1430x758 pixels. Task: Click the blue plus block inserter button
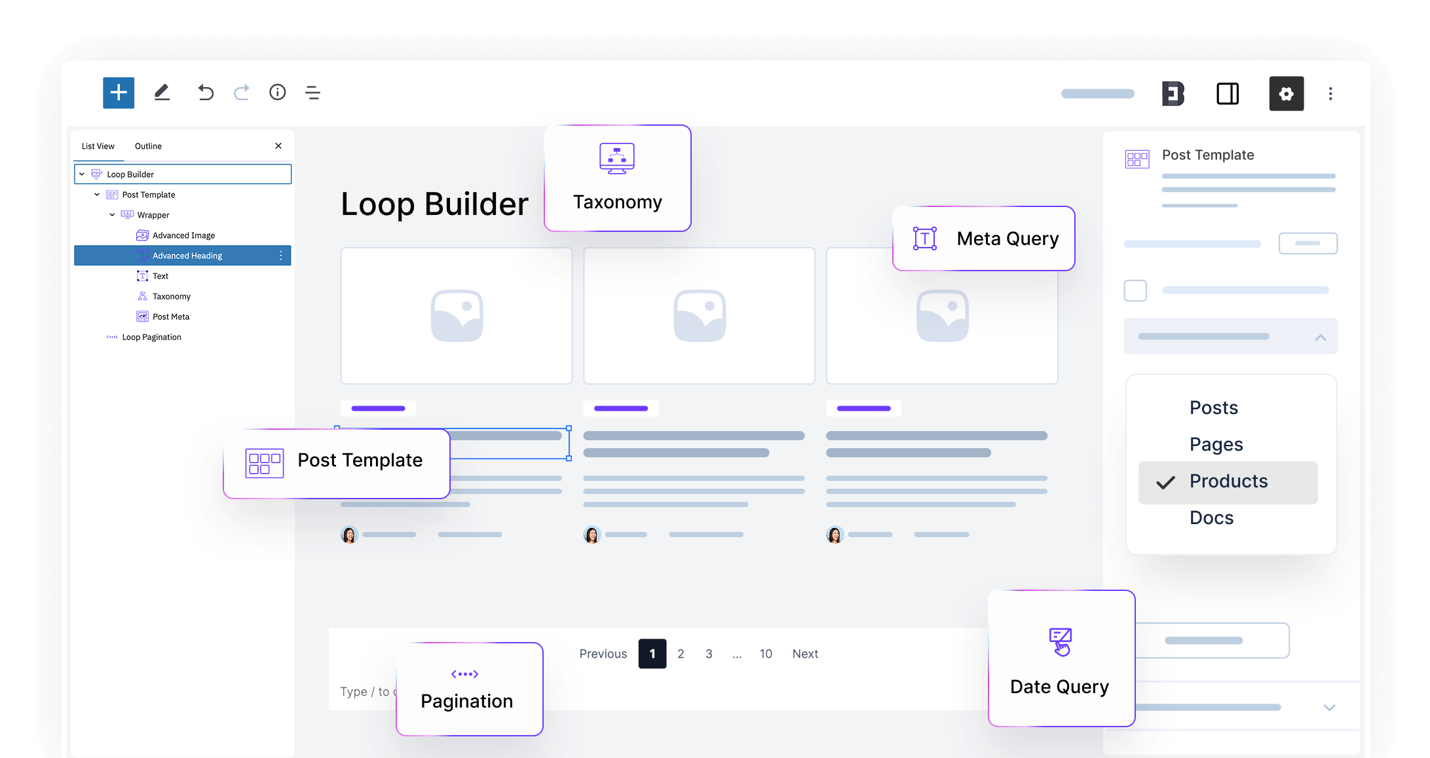119,93
